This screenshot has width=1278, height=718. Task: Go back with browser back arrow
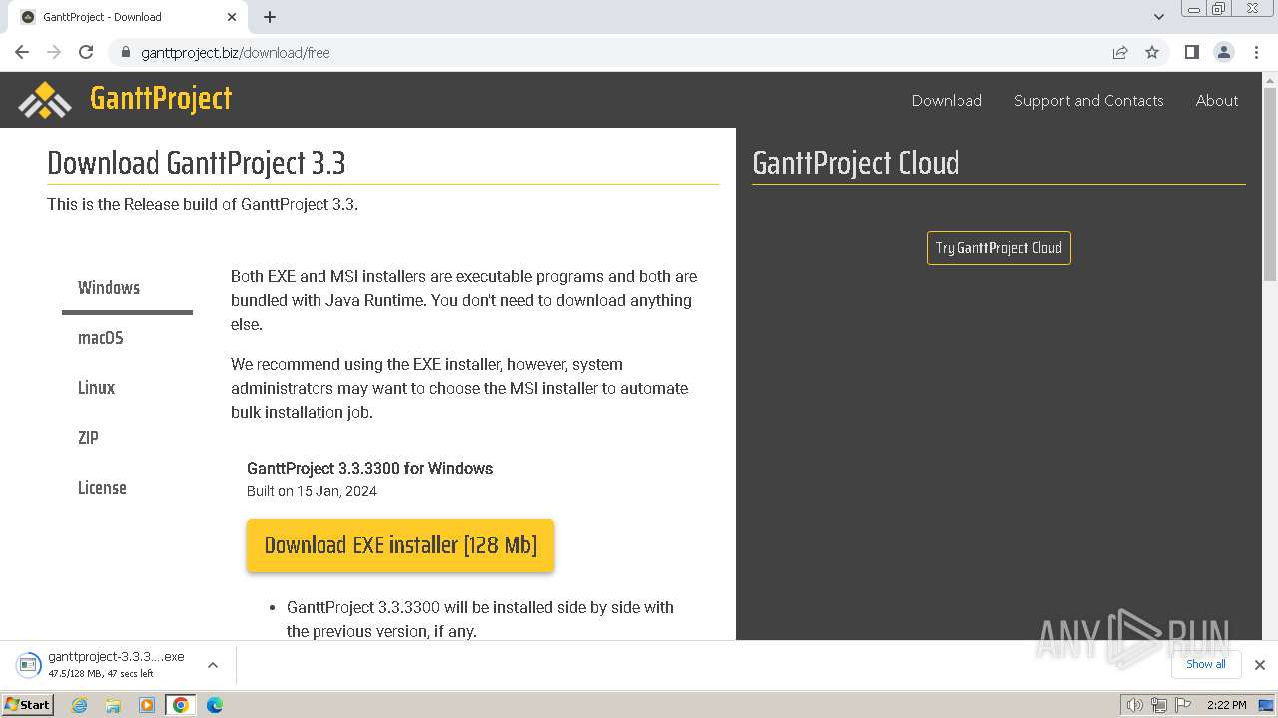22,52
